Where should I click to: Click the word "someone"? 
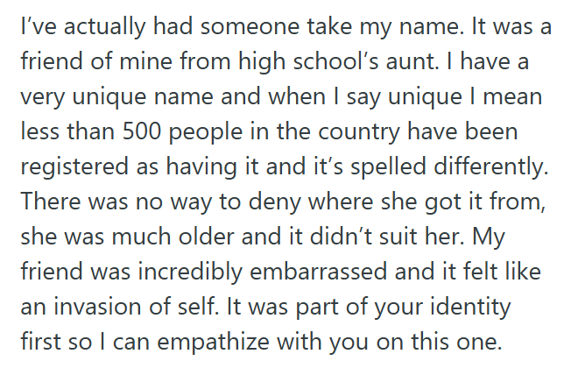[x=249, y=26]
